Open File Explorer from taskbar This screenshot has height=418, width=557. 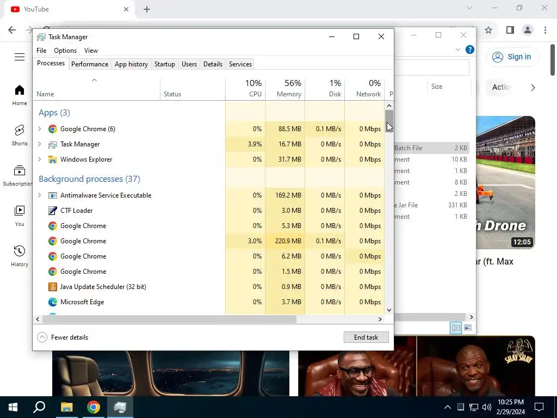tap(66, 407)
